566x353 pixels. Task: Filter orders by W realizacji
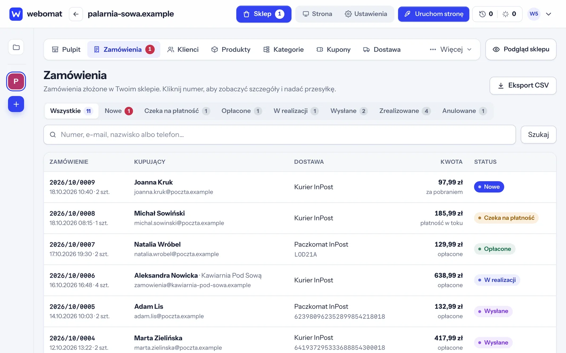click(296, 111)
